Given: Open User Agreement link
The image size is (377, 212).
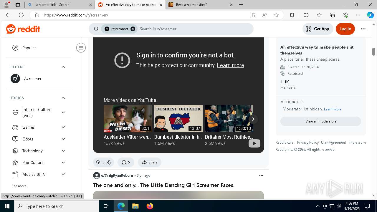Looking at the screenshot, I should 333,143.
